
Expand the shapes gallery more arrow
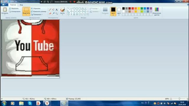(x=88, y=14)
